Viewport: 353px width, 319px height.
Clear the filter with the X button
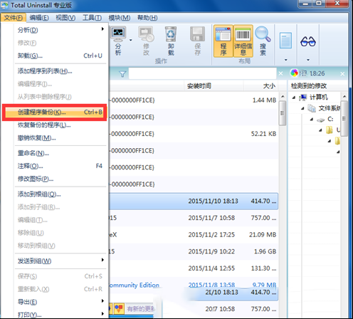click(x=280, y=73)
